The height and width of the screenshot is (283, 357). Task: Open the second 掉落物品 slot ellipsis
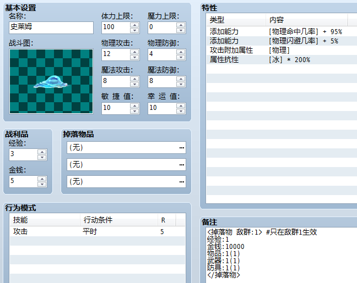[181, 165]
